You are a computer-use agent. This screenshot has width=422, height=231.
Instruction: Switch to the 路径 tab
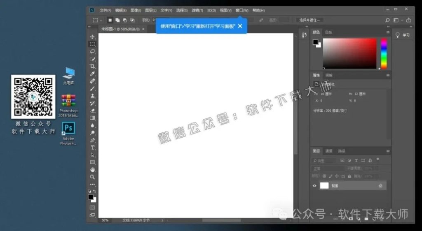(x=342, y=151)
